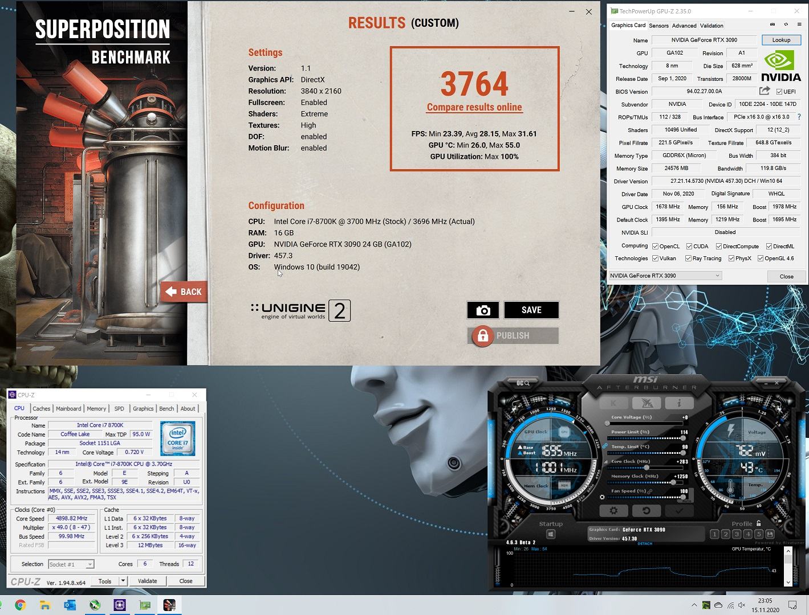Expand the CPU-Z Tools dropdown arrow

pos(123,581)
